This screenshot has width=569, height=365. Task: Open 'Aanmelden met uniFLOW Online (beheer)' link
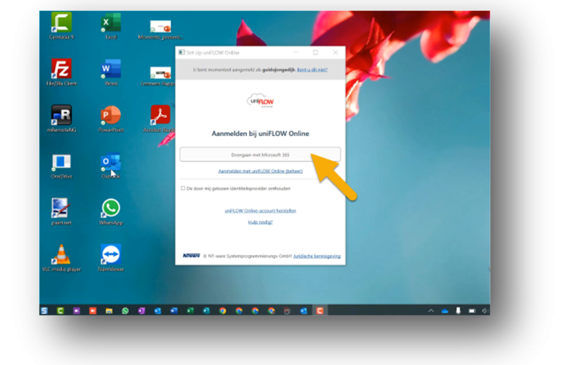click(260, 171)
